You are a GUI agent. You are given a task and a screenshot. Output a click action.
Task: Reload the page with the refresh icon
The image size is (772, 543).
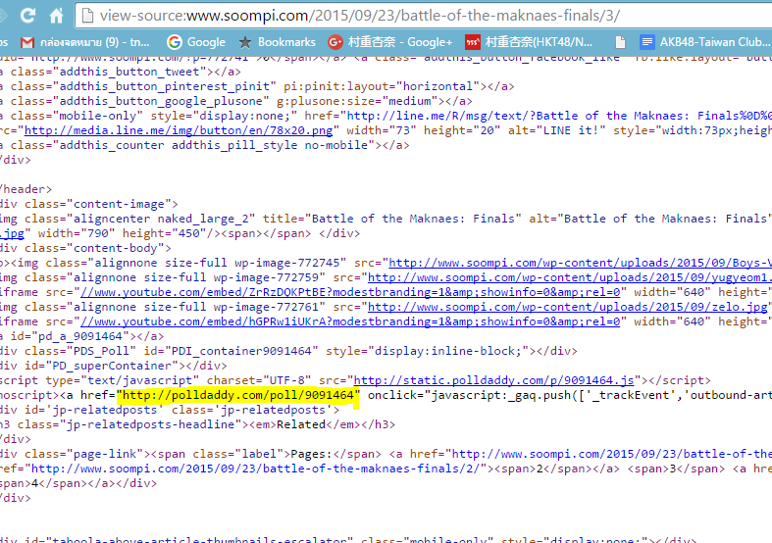pos(27,16)
